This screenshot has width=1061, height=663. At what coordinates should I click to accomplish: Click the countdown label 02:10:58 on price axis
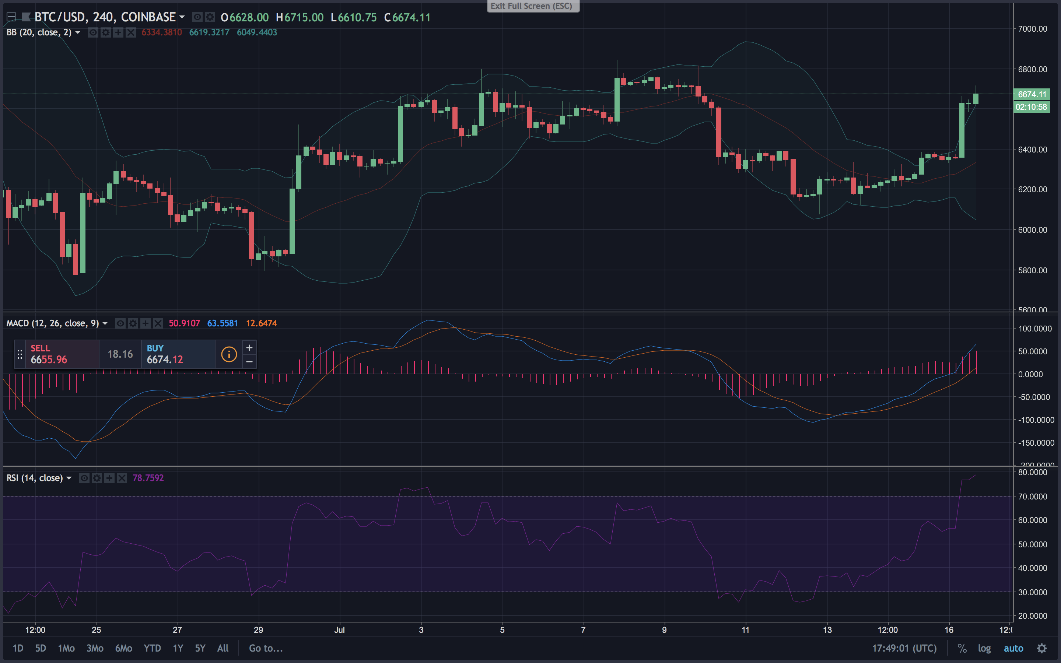coord(1032,107)
